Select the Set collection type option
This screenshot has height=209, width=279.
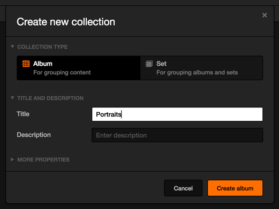pyautogui.click(x=201, y=68)
